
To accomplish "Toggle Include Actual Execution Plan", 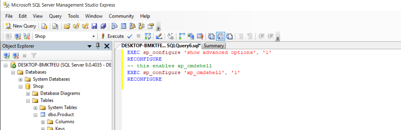I will (x=182, y=36).
